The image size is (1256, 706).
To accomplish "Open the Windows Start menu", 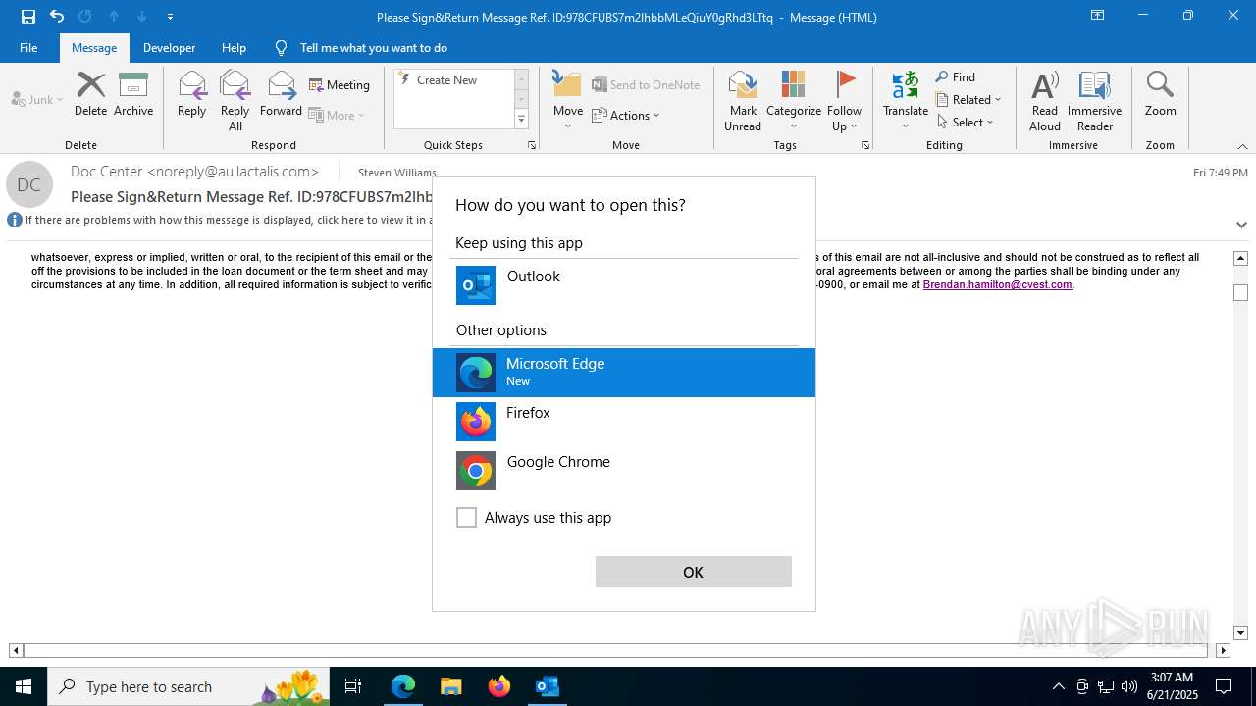I will [24, 686].
